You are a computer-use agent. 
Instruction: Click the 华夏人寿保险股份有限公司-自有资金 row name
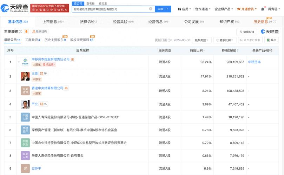click(58, 156)
